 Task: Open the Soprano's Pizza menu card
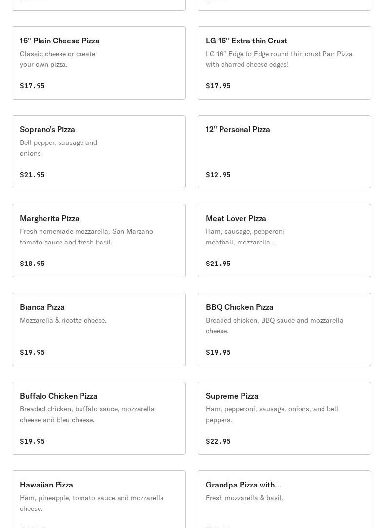99,152
